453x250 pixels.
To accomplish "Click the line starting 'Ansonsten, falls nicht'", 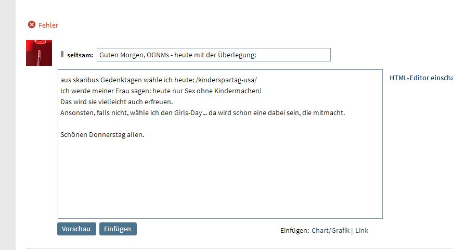I will pyautogui.click(x=202, y=113).
